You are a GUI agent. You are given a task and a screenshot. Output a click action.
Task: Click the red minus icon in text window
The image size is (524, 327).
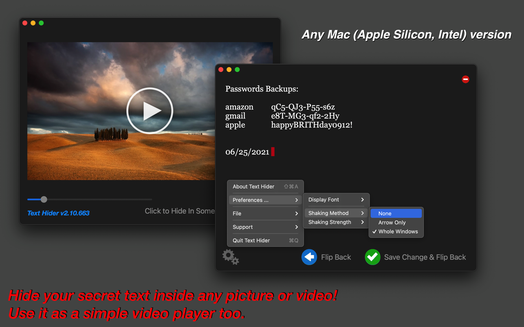click(x=465, y=79)
